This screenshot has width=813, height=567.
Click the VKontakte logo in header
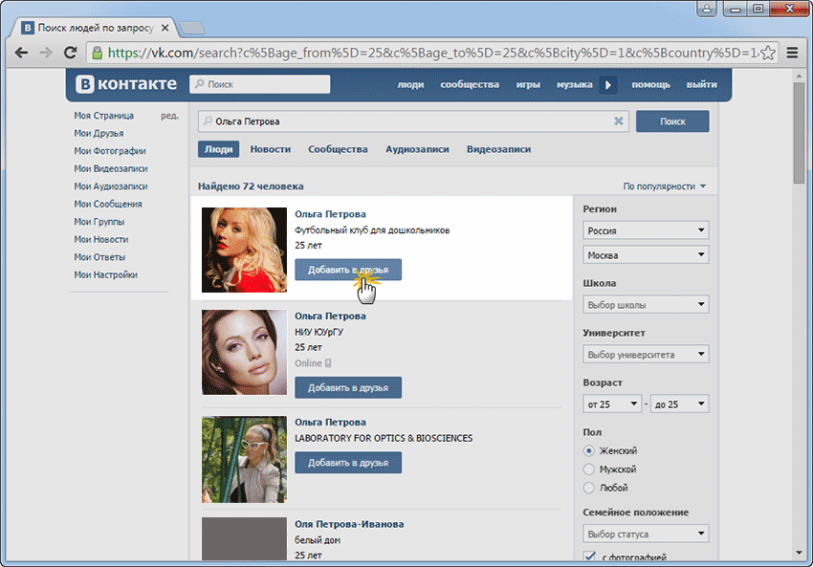point(127,84)
